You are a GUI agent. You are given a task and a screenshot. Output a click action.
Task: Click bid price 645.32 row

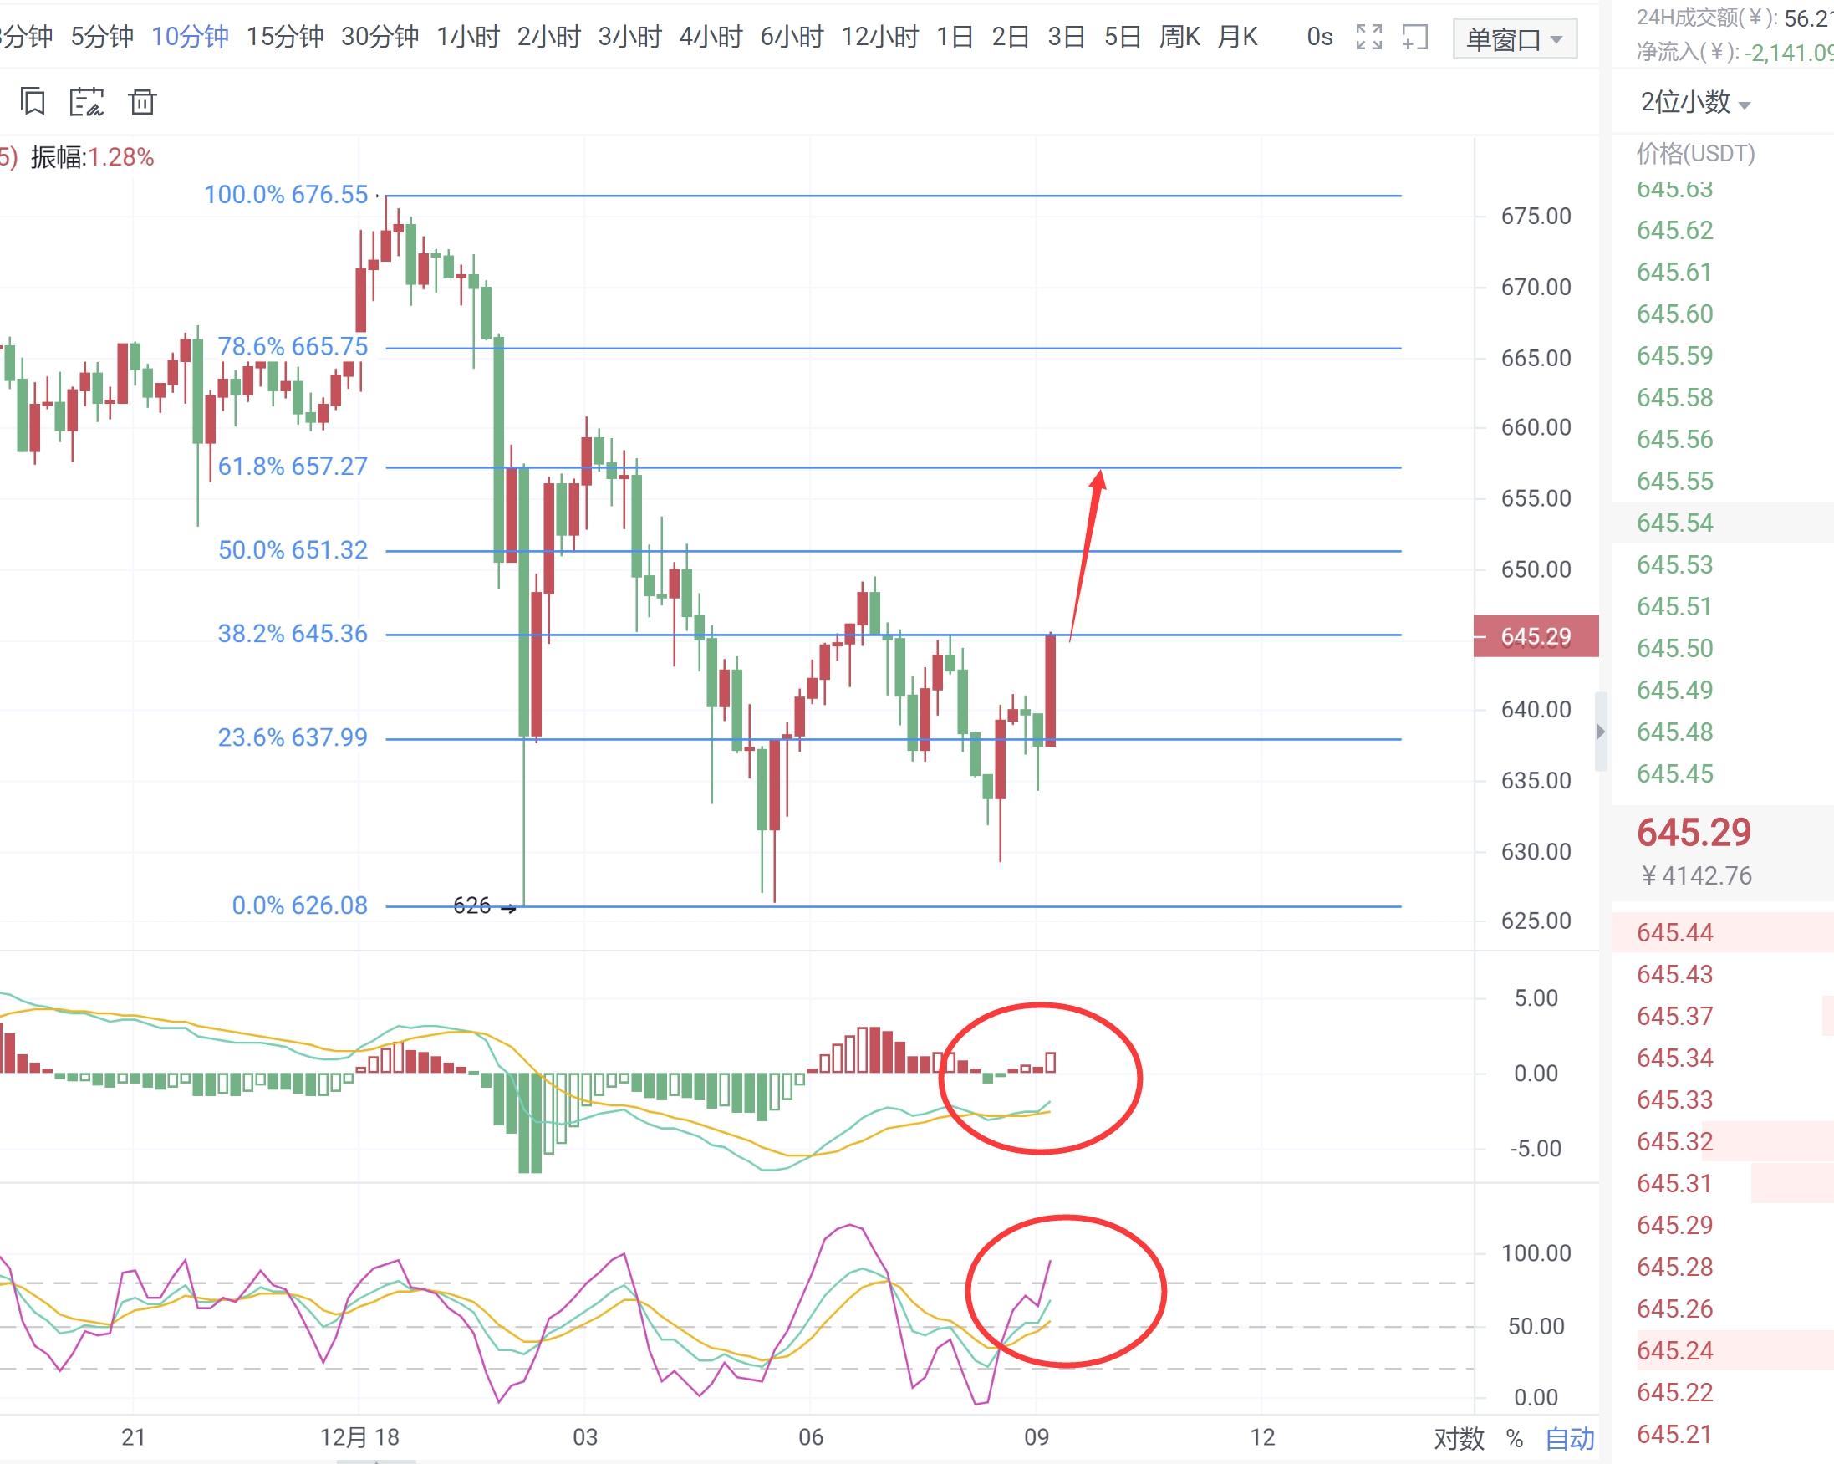click(1723, 1141)
